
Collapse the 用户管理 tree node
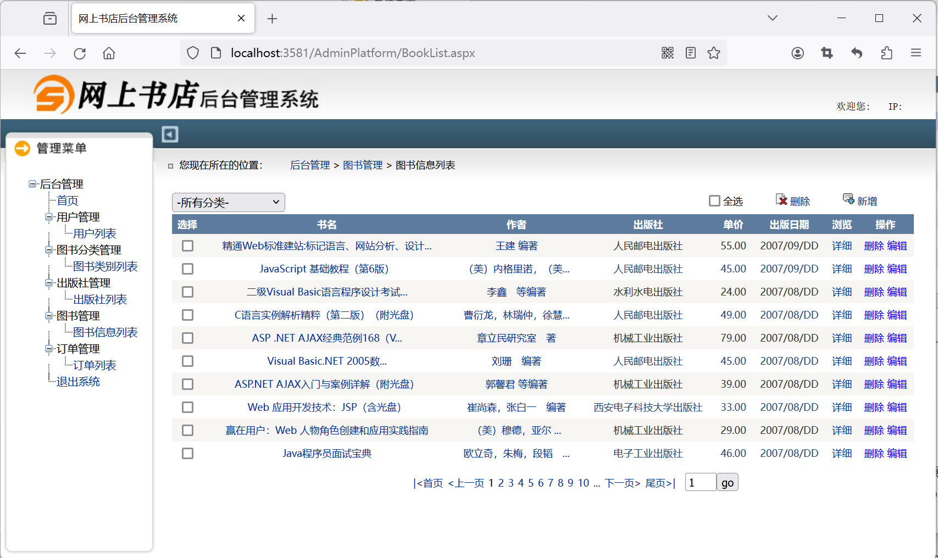(49, 217)
